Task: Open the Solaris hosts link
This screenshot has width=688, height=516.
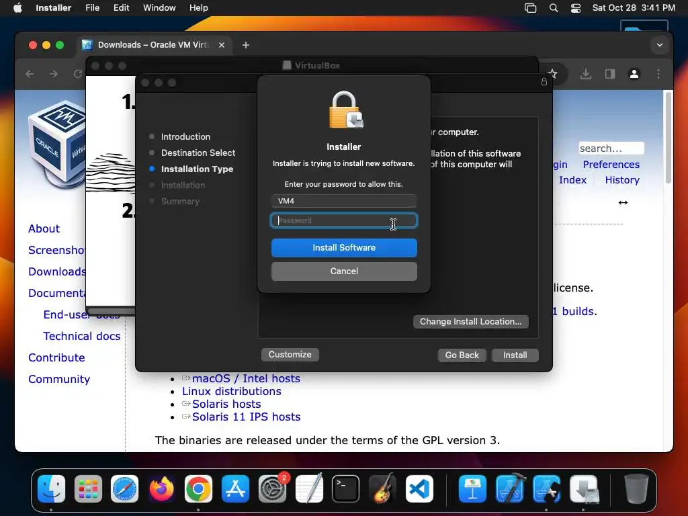Action: [226, 404]
